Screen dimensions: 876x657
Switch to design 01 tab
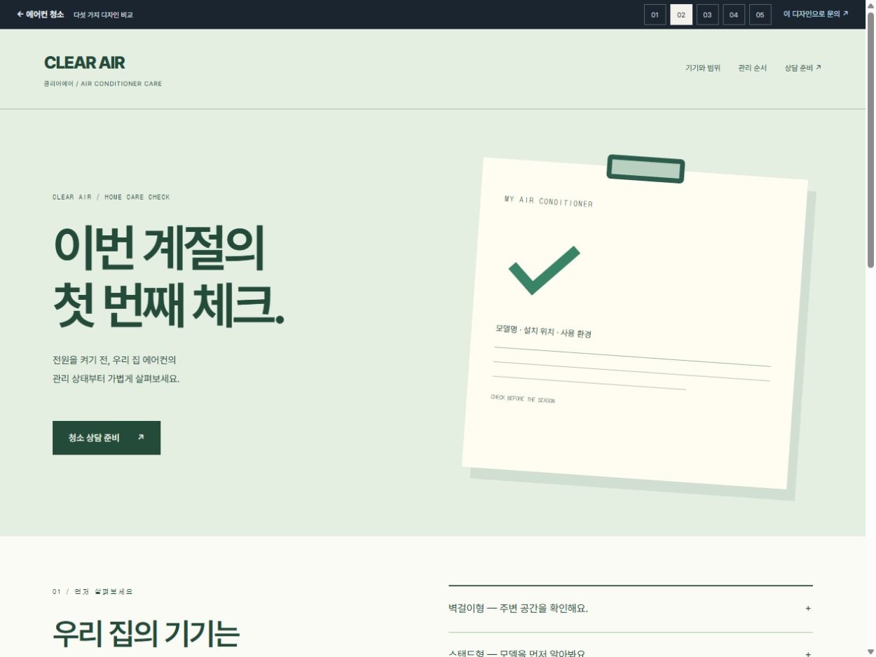pyautogui.click(x=655, y=15)
